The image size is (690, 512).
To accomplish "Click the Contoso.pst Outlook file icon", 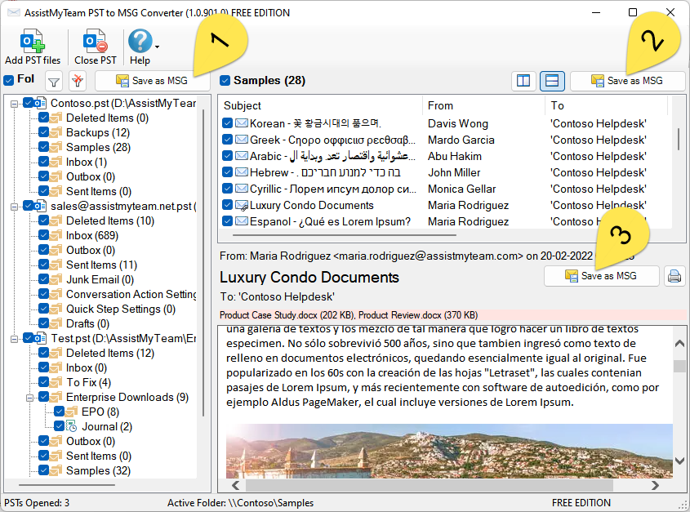I will coord(40,104).
